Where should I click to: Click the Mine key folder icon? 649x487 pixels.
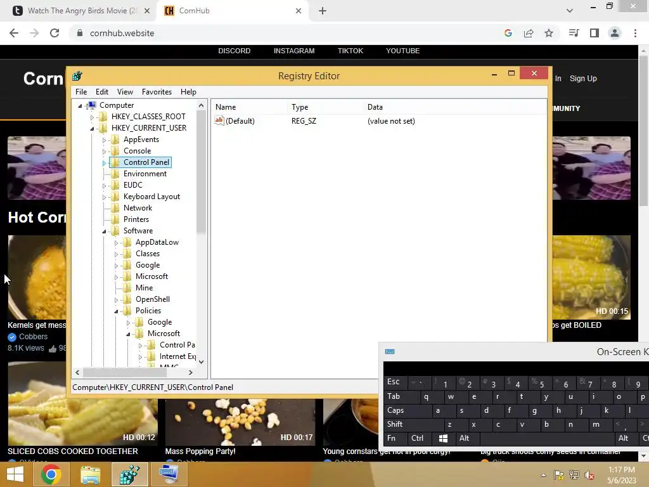coord(127,288)
